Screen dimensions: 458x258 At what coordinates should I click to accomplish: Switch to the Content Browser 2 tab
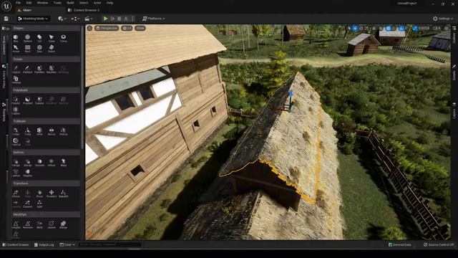click(x=84, y=10)
